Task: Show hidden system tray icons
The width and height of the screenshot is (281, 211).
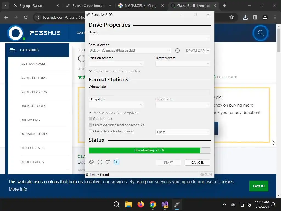Action: (x=224, y=204)
